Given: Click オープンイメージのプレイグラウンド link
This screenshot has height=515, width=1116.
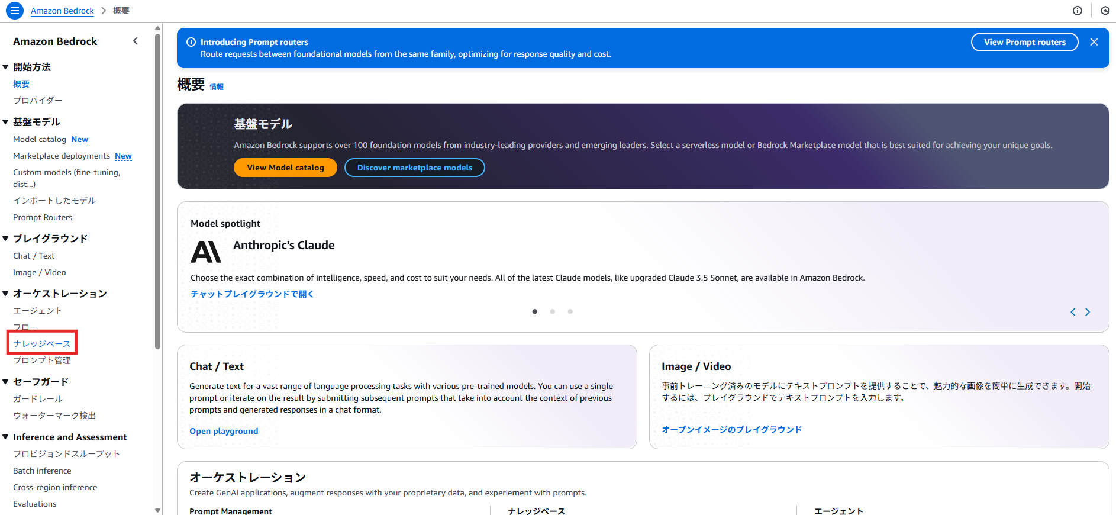Looking at the screenshot, I should coord(732,430).
